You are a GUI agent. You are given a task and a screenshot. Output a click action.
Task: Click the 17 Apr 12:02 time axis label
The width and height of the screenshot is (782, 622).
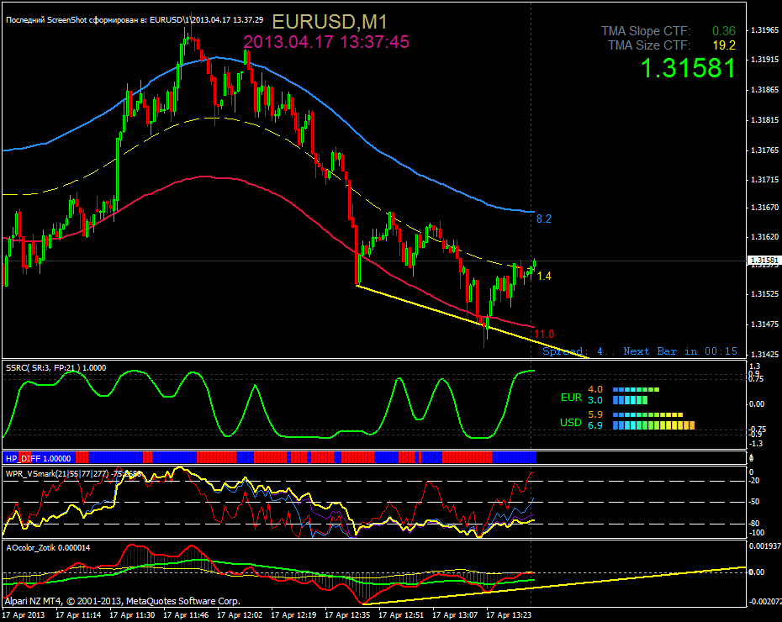tap(240, 615)
